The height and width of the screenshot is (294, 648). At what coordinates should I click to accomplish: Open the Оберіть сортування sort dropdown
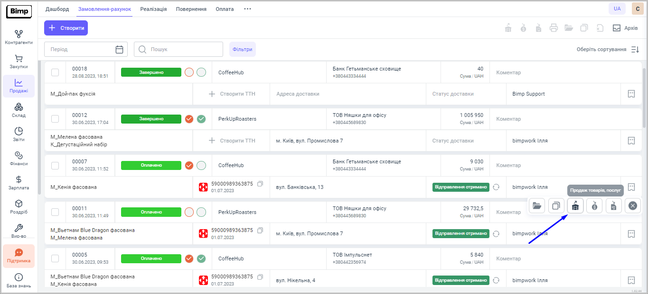point(608,49)
